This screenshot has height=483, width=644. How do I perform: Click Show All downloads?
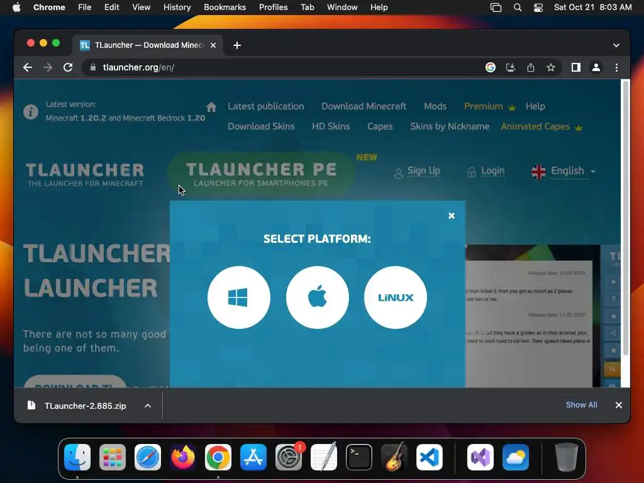[582, 405]
